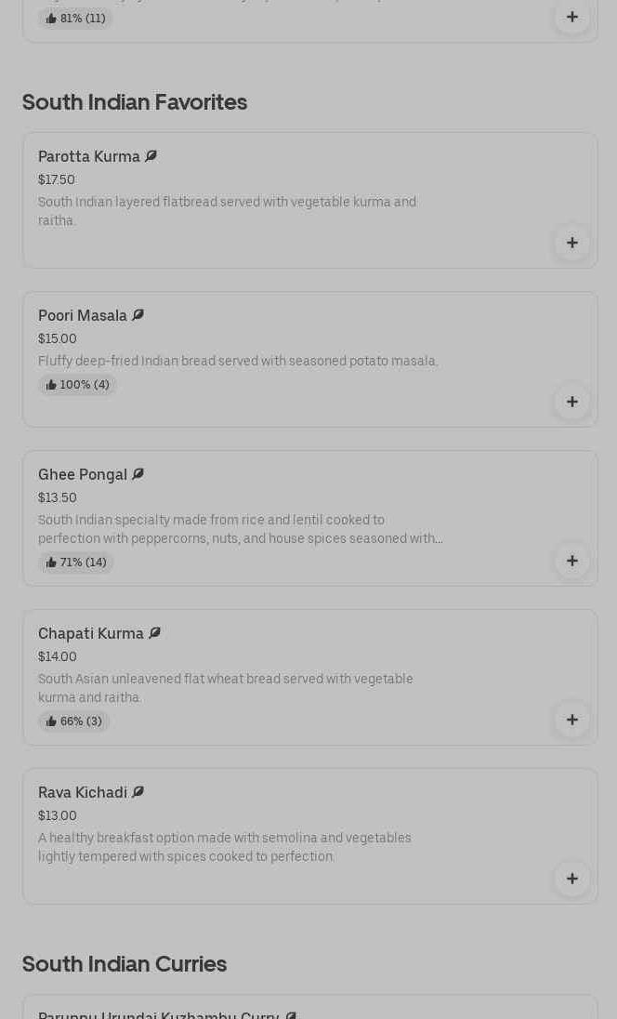Click the 66% (3) rating badge
Image resolution: width=617 pixels, height=1019 pixels.
coord(74,721)
